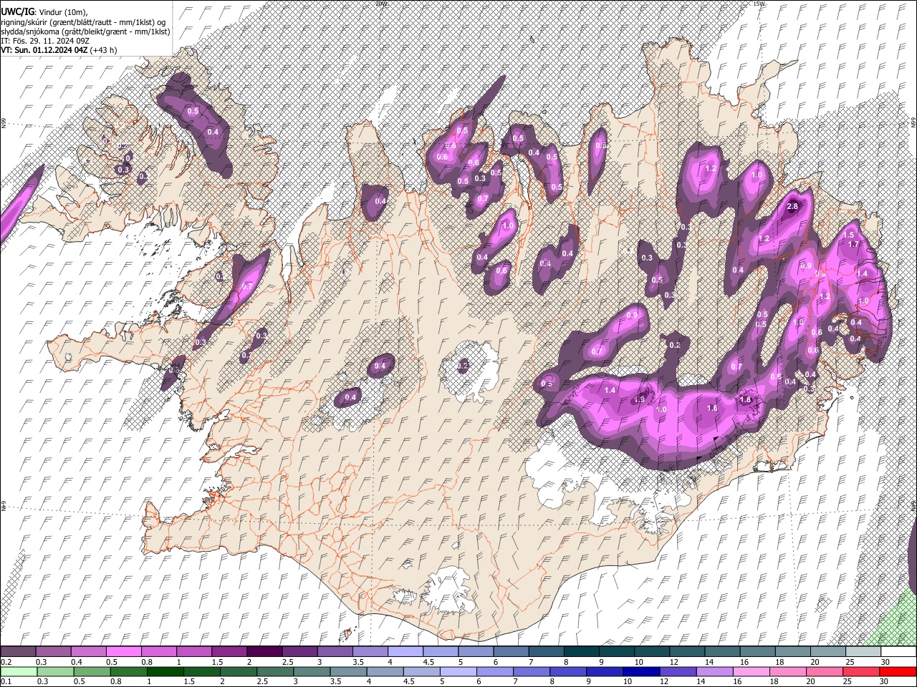Click the 1.3 value on the map

[639, 400]
